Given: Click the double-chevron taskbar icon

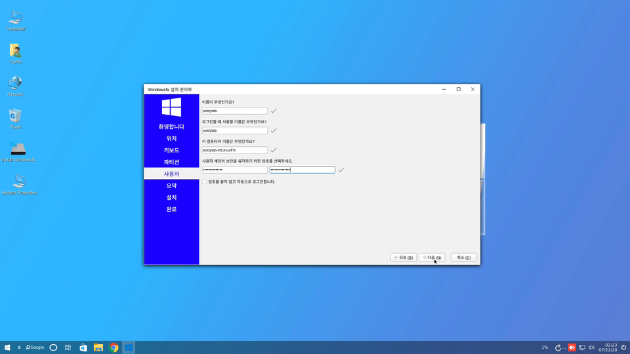Looking at the screenshot, I should [x=19, y=347].
